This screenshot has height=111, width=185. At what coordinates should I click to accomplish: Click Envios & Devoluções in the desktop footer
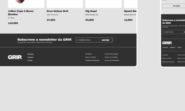[x=111, y=54]
